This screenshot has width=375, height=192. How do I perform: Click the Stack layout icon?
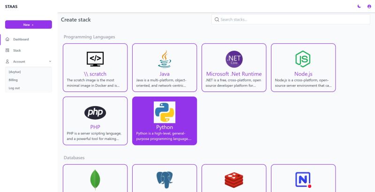coord(7,50)
